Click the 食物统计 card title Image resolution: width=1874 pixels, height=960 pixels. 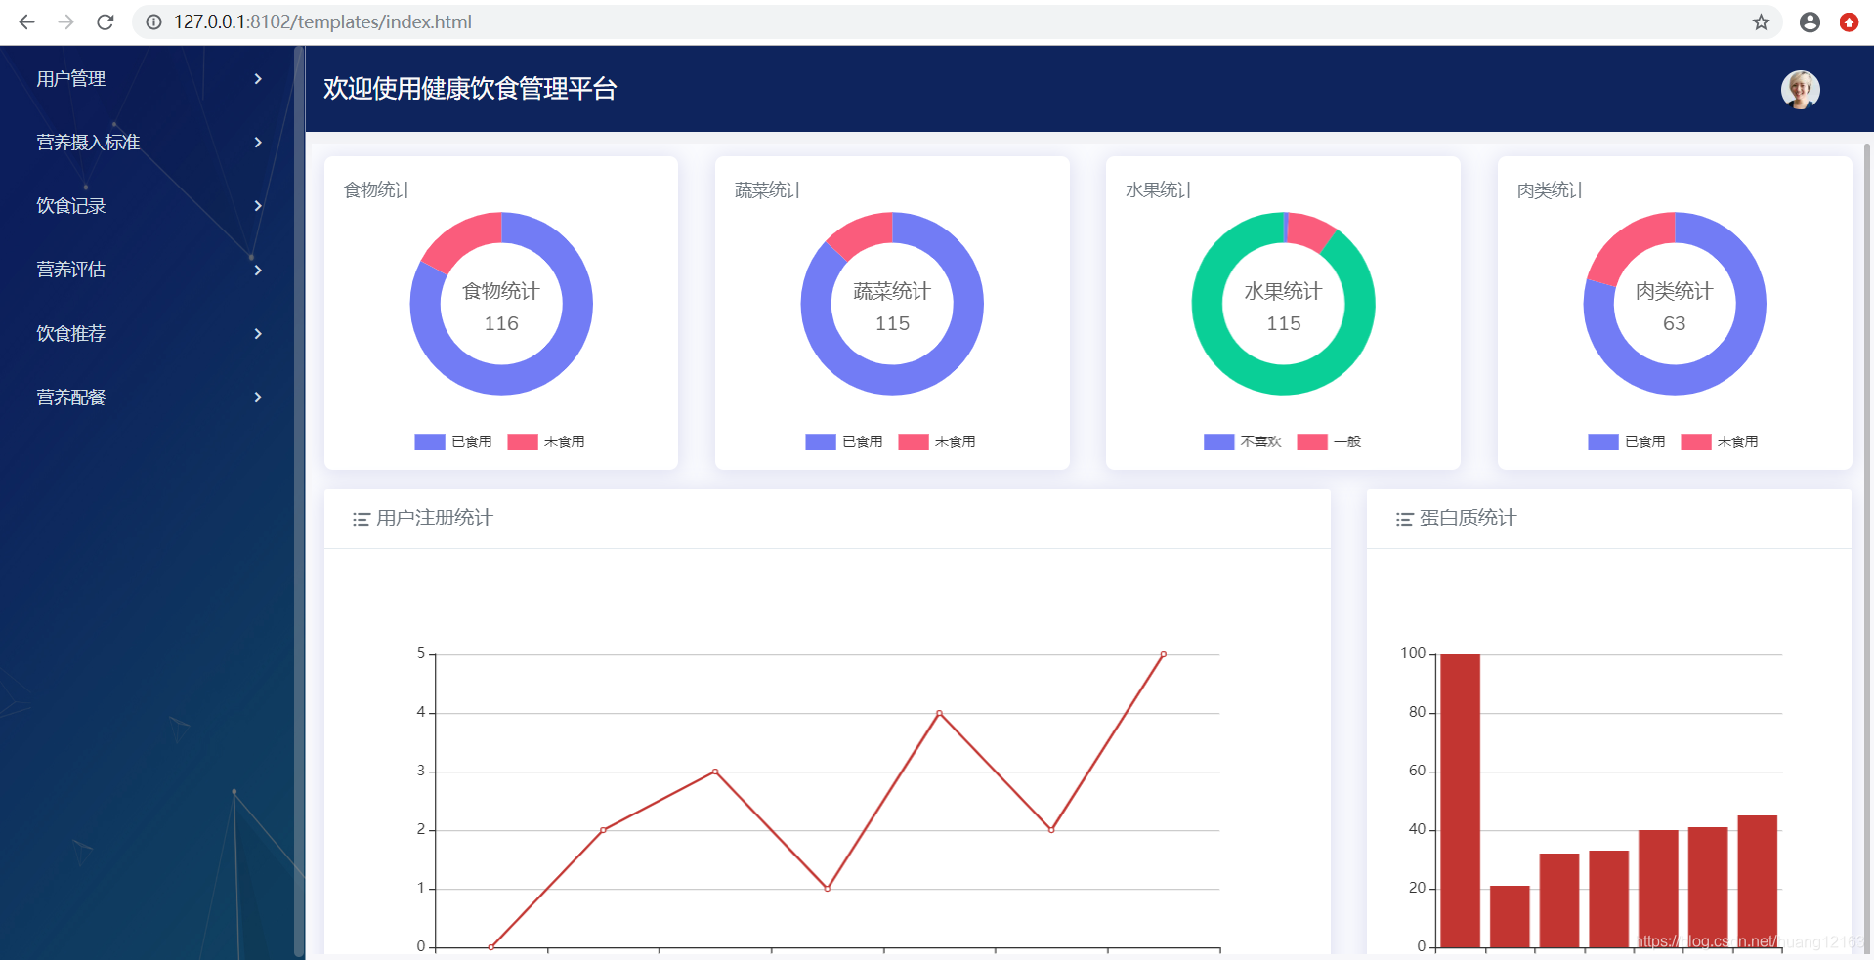(x=378, y=190)
